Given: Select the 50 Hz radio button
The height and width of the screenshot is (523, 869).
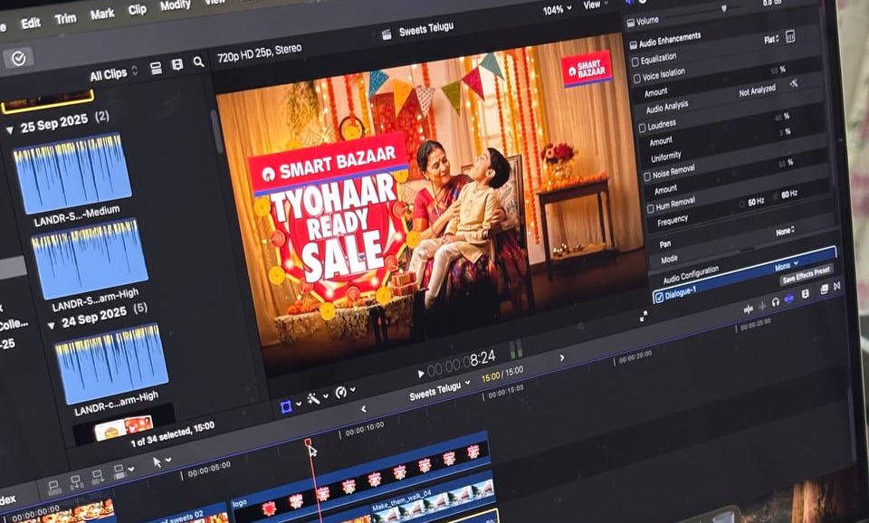Looking at the screenshot, I should tap(742, 204).
